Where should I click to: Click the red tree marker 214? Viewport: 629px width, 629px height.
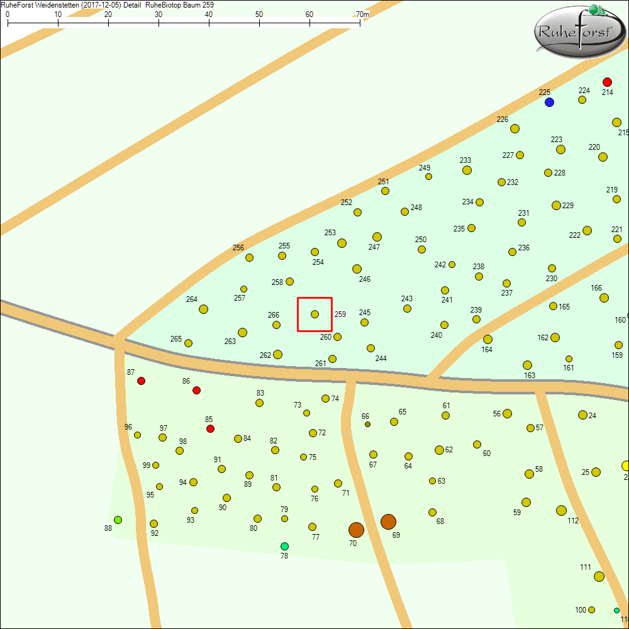click(607, 82)
